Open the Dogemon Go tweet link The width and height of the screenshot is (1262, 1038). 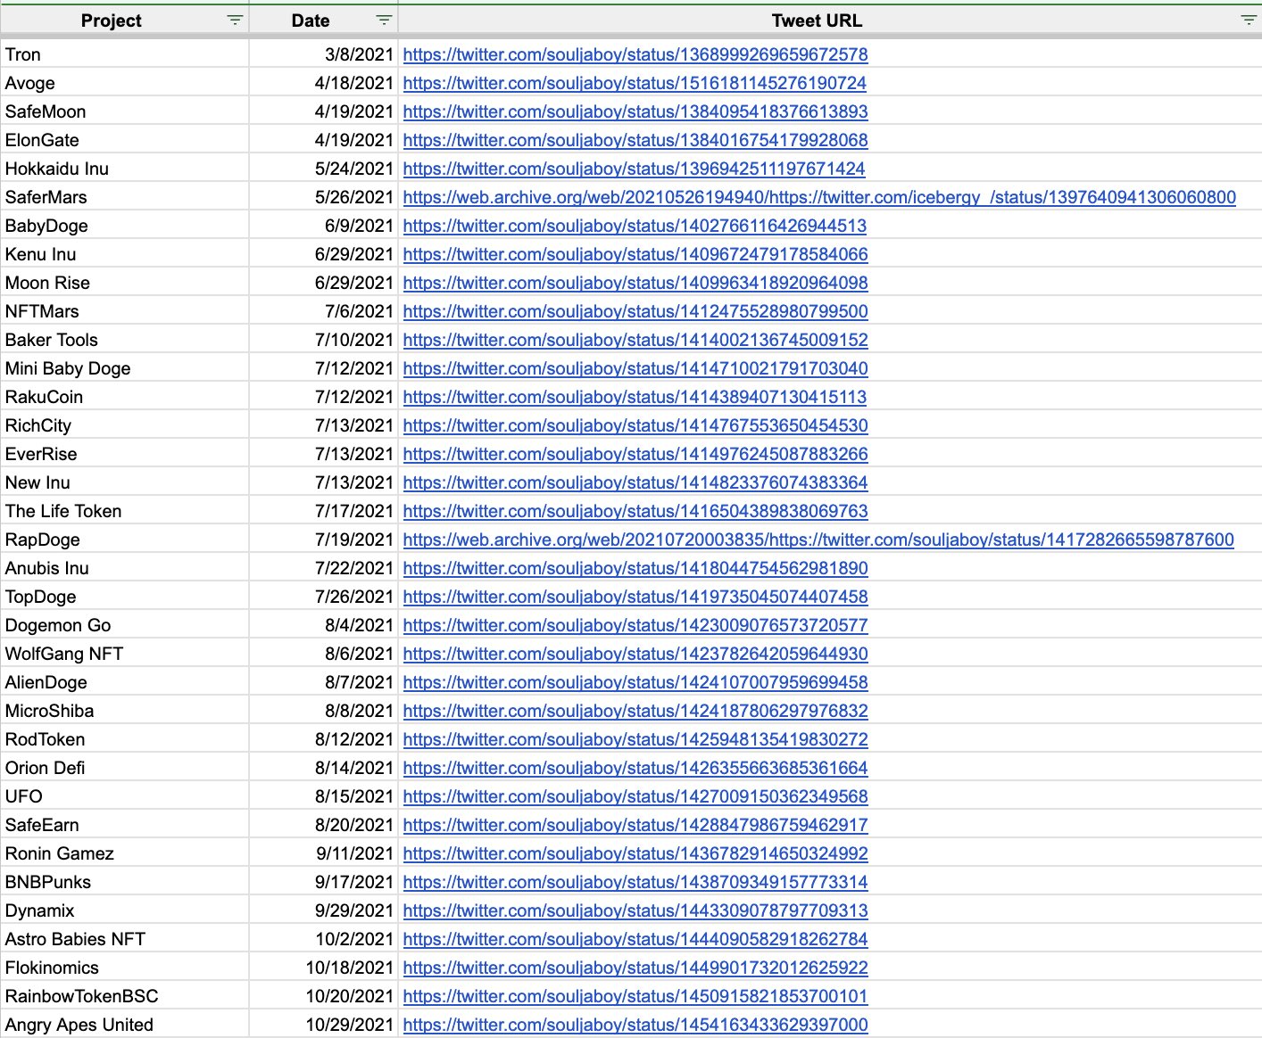pos(635,625)
